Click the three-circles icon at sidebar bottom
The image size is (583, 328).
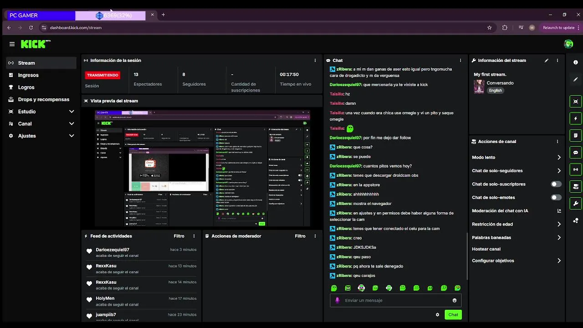[576, 220]
